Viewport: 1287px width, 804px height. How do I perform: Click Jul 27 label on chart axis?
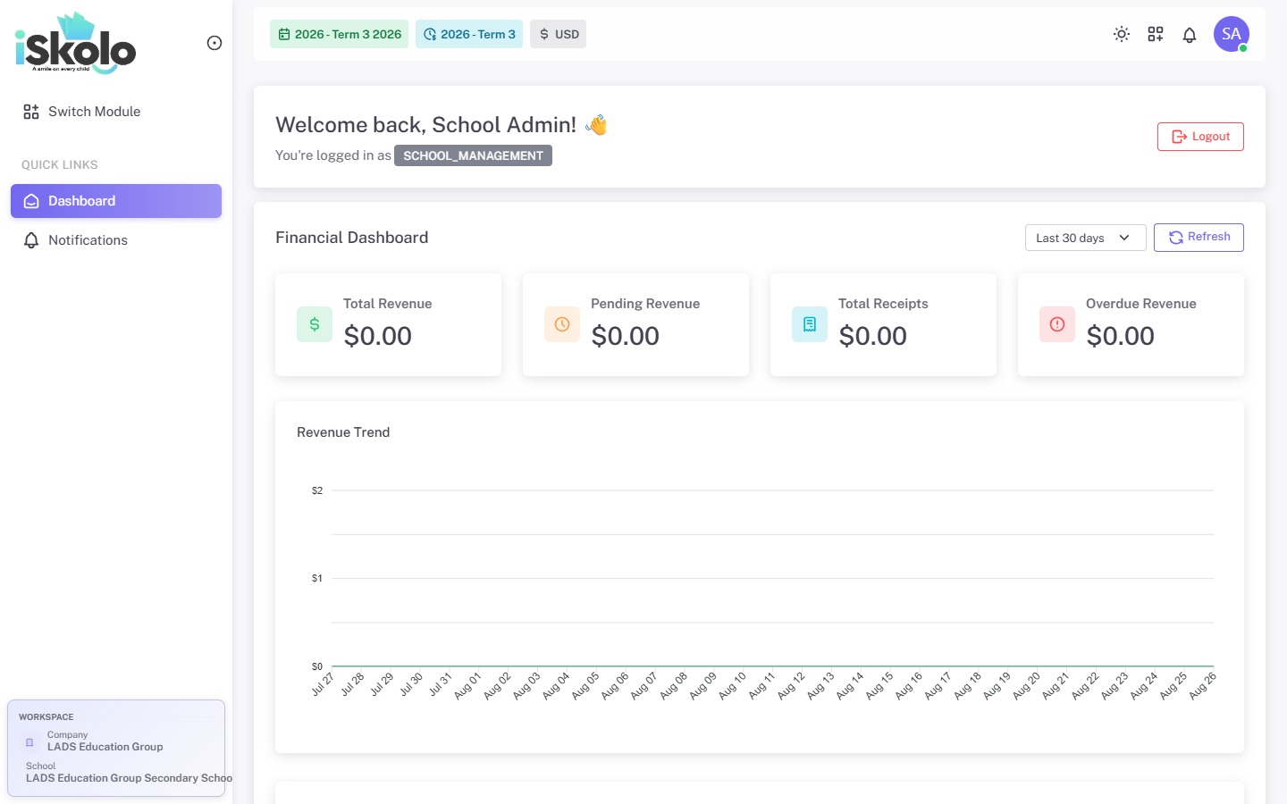(323, 684)
